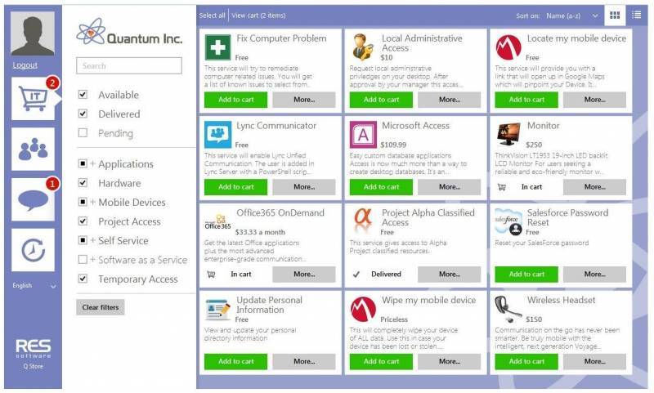Uncheck the Available filter checkbox

(83, 95)
